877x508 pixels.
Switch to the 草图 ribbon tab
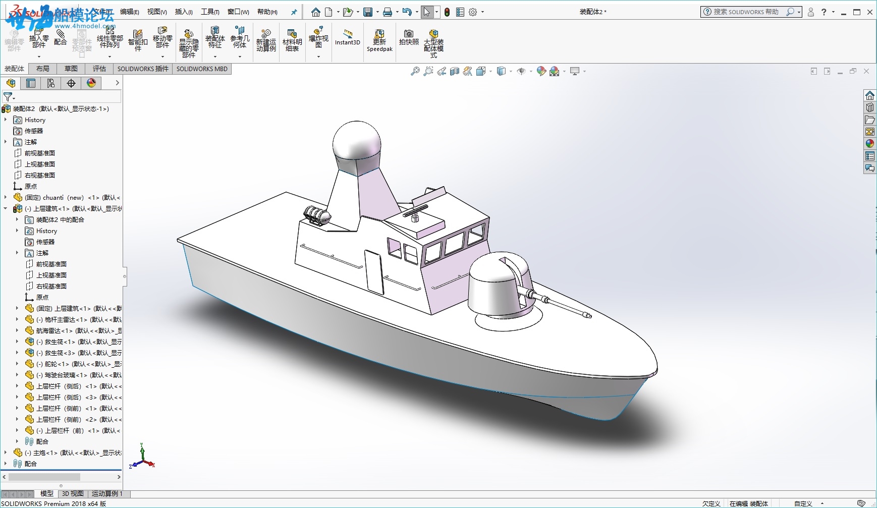tap(71, 69)
